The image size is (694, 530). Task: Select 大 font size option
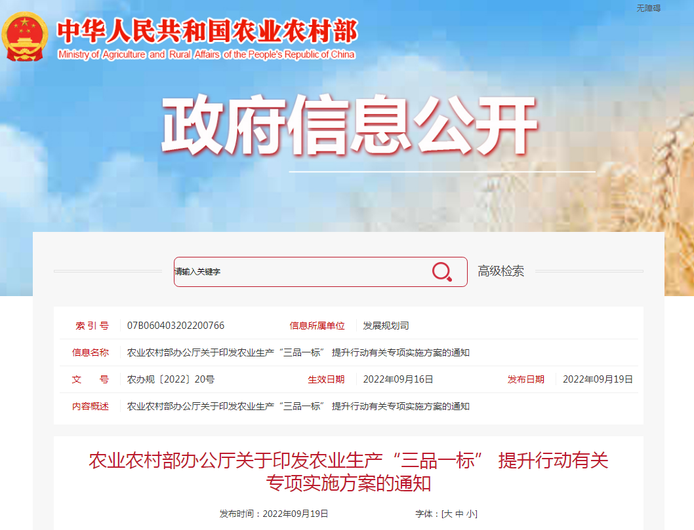click(447, 514)
